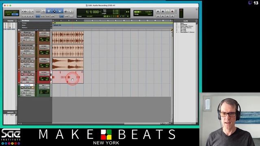Click the MIDI zoom button
Image resolution: width=260 pixels, height=146 pixels.
(30, 11)
